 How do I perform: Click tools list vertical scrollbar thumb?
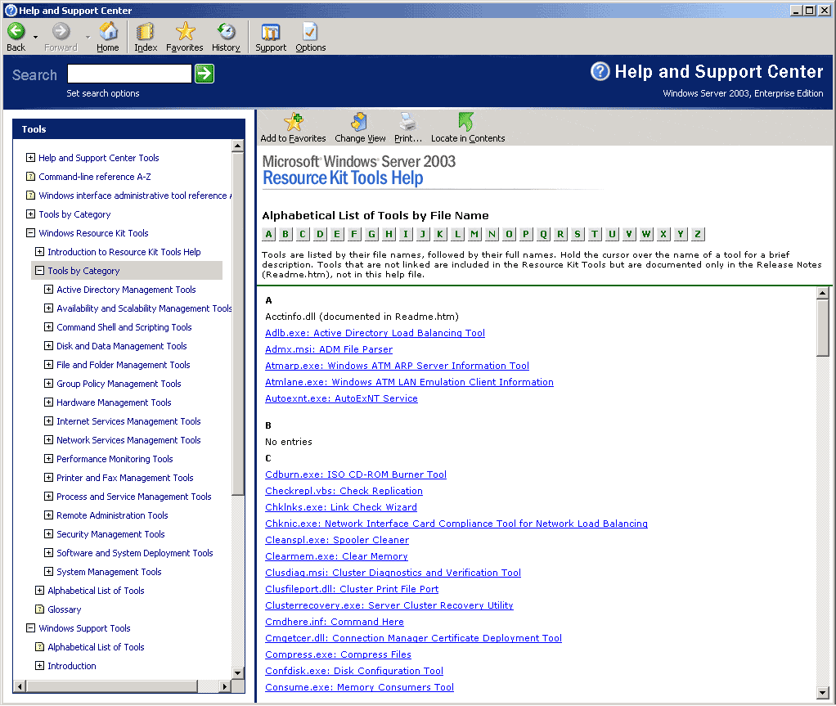click(x=823, y=327)
